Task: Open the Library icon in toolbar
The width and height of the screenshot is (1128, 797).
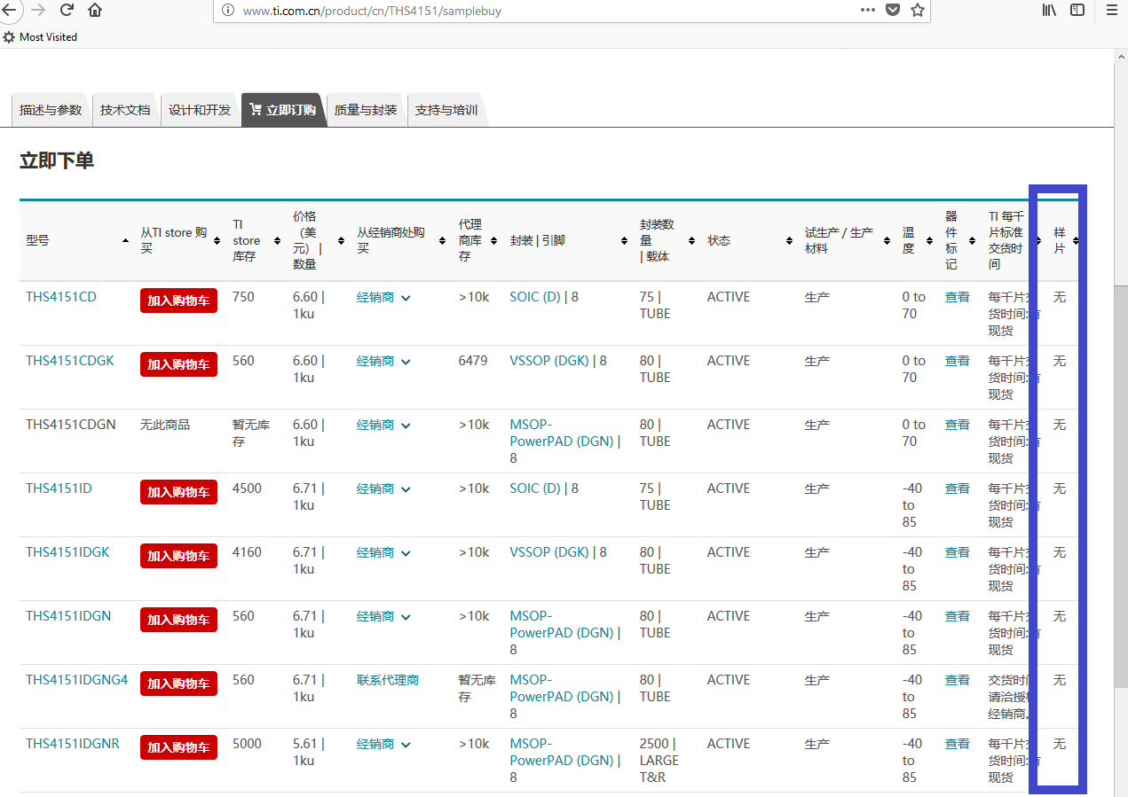Action: [1049, 10]
